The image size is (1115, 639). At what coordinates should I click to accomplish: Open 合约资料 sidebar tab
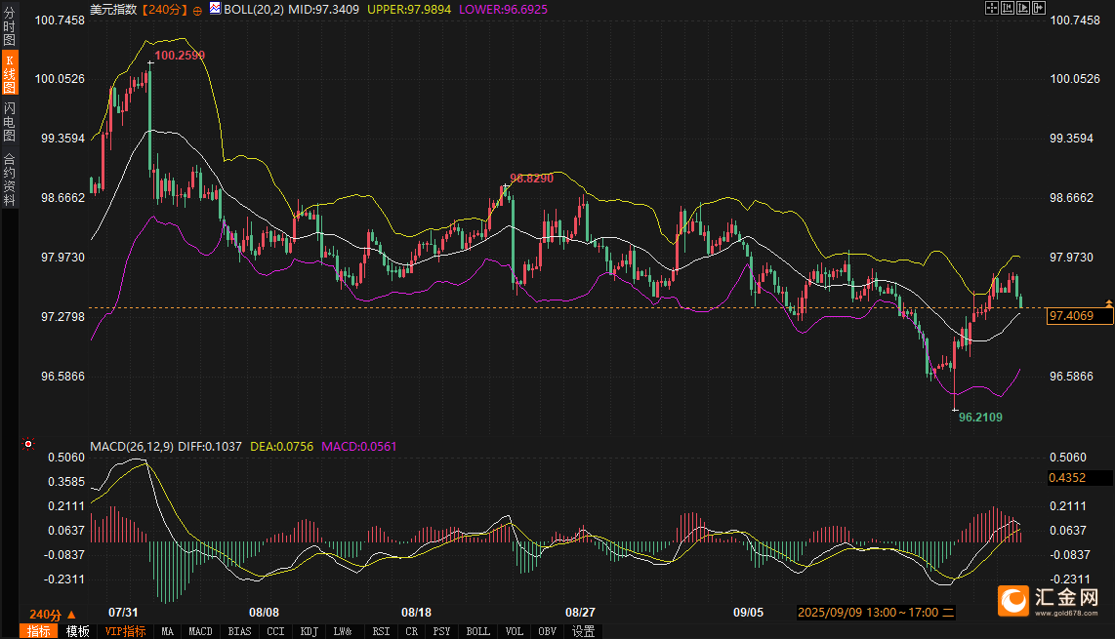(9, 180)
